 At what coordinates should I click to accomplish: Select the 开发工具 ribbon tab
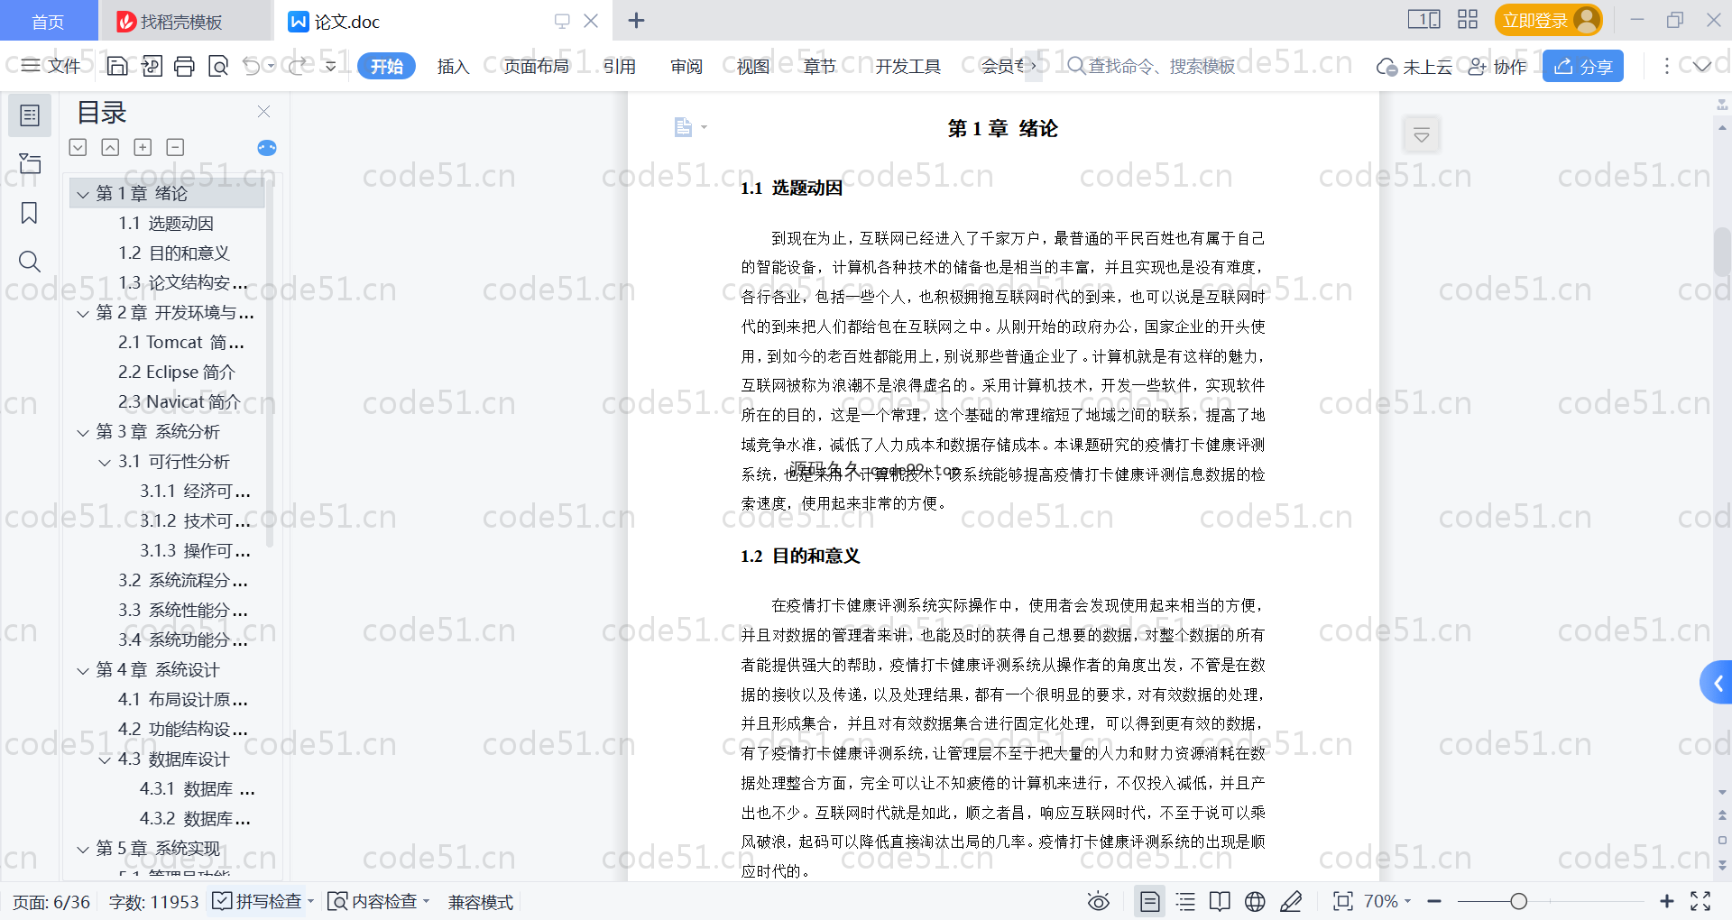[907, 66]
